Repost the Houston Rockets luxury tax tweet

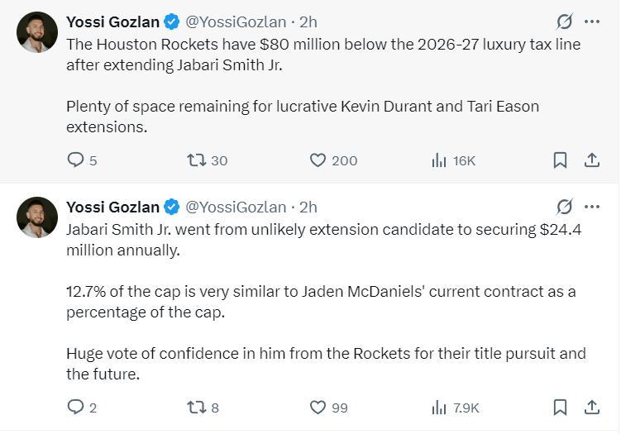[197, 160]
